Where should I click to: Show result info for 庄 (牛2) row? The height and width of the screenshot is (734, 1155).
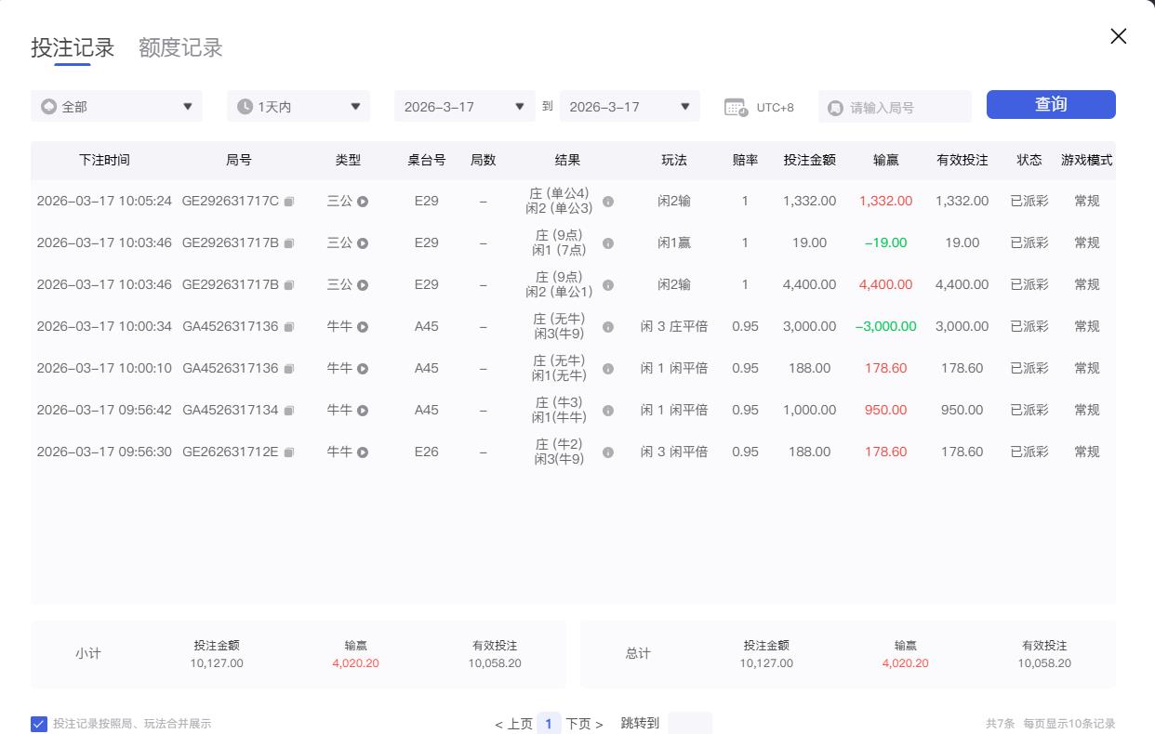(x=608, y=452)
